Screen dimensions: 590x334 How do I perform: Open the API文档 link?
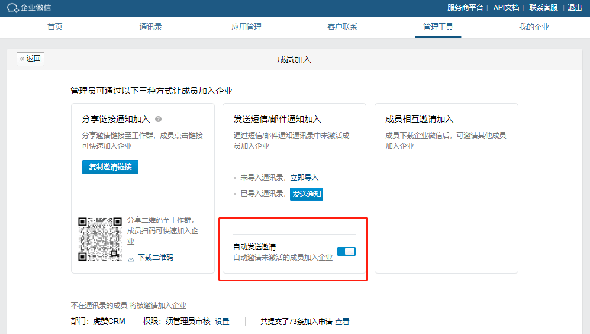(x=506, y=8)
